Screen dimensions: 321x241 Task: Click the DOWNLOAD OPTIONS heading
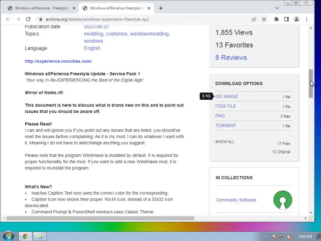239,83
